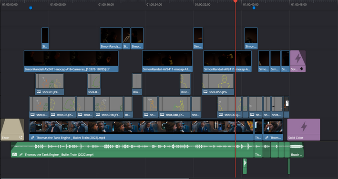Select the Simon... clip above 01:00:40:00

[251, 38]
